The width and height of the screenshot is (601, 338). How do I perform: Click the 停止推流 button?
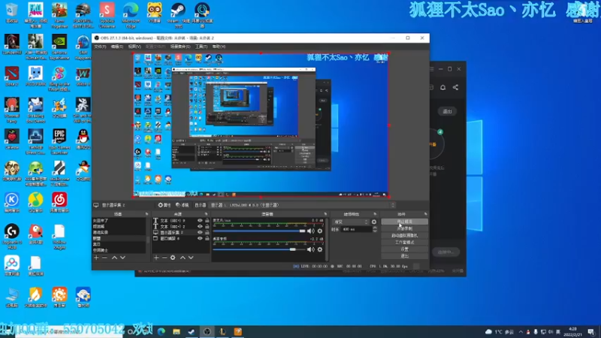(x=404, y=222)
